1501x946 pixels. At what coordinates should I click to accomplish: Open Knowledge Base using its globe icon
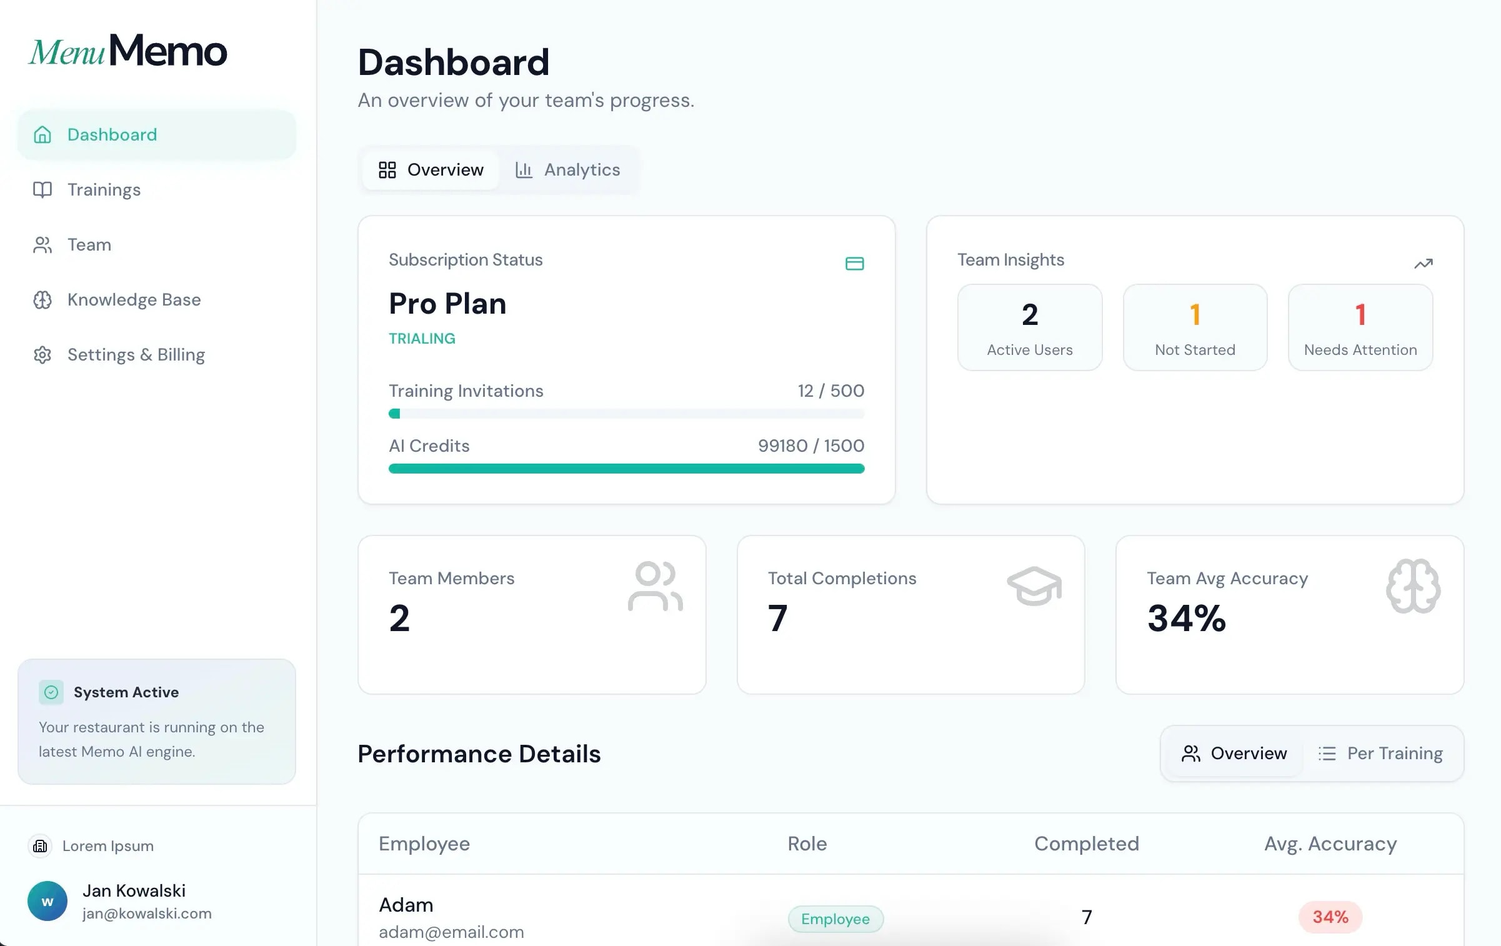tap(42, 300)
